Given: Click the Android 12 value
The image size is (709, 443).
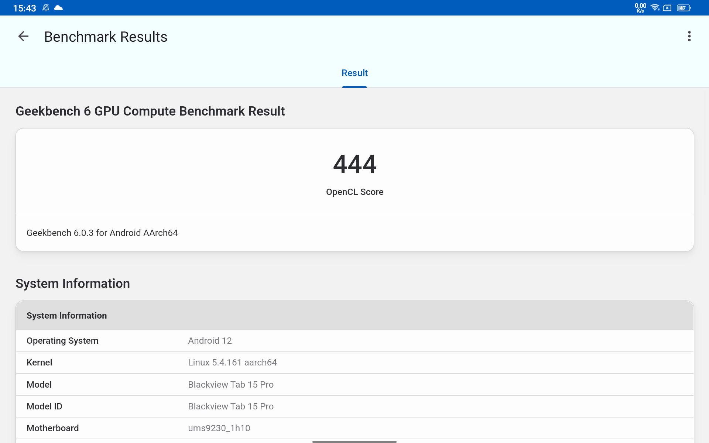Looking at the screenshot, I should point(210,341).
